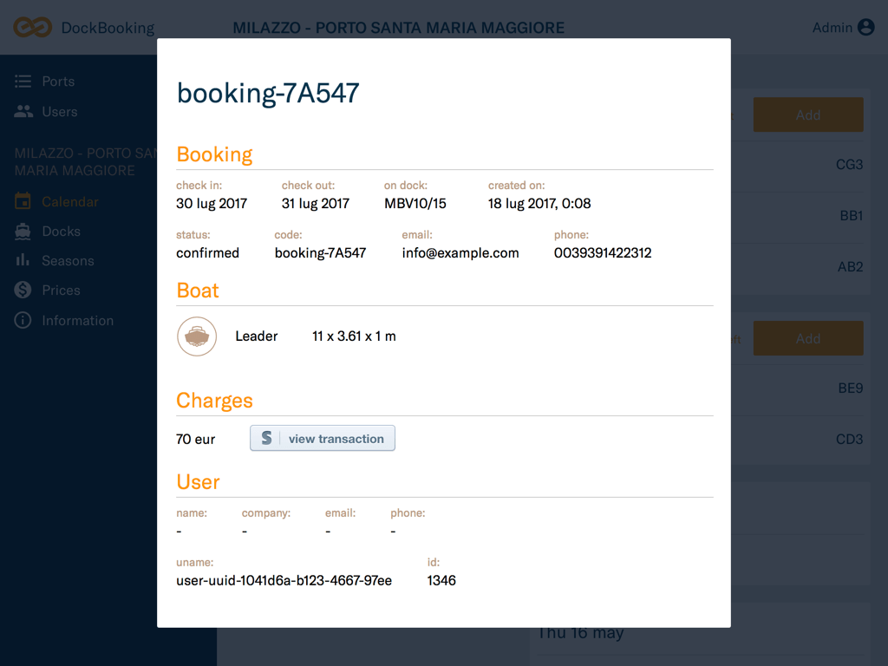This screenshot has height=666, width=888.
Task: Go to the Information section
Action: (x=77, y=321)
